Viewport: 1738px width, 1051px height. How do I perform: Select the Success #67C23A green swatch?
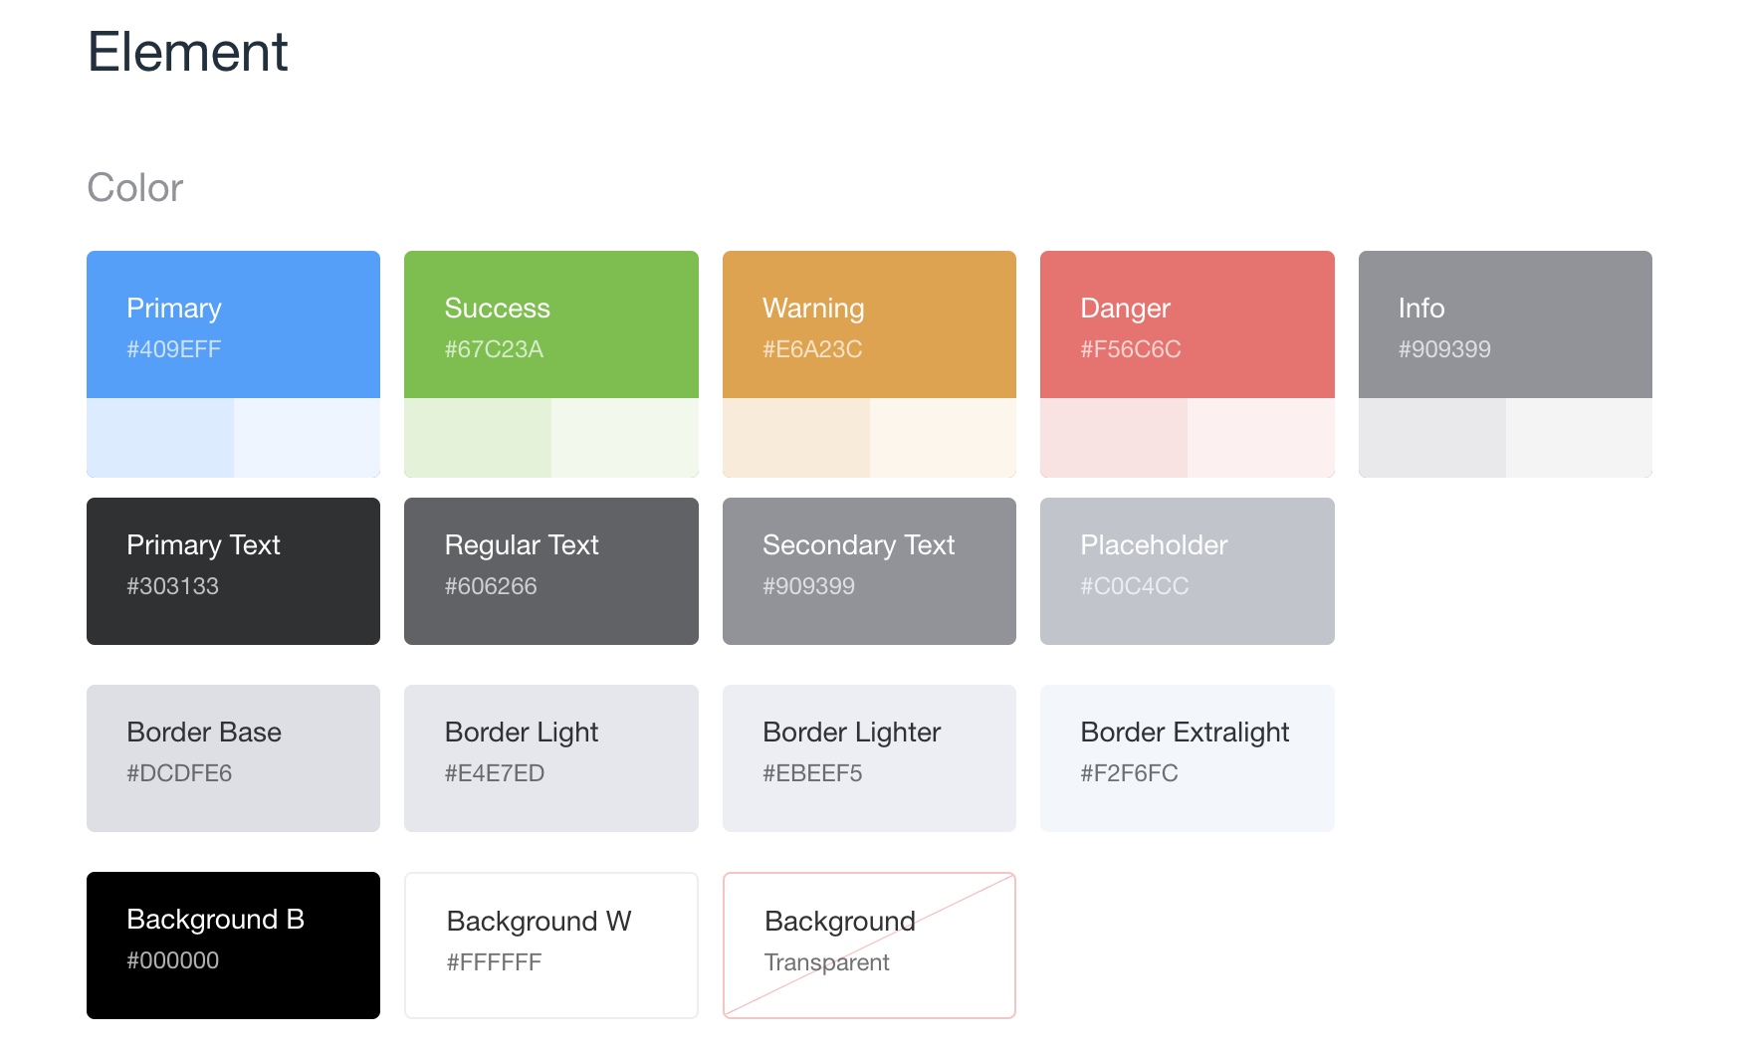[x=550, y=324]
